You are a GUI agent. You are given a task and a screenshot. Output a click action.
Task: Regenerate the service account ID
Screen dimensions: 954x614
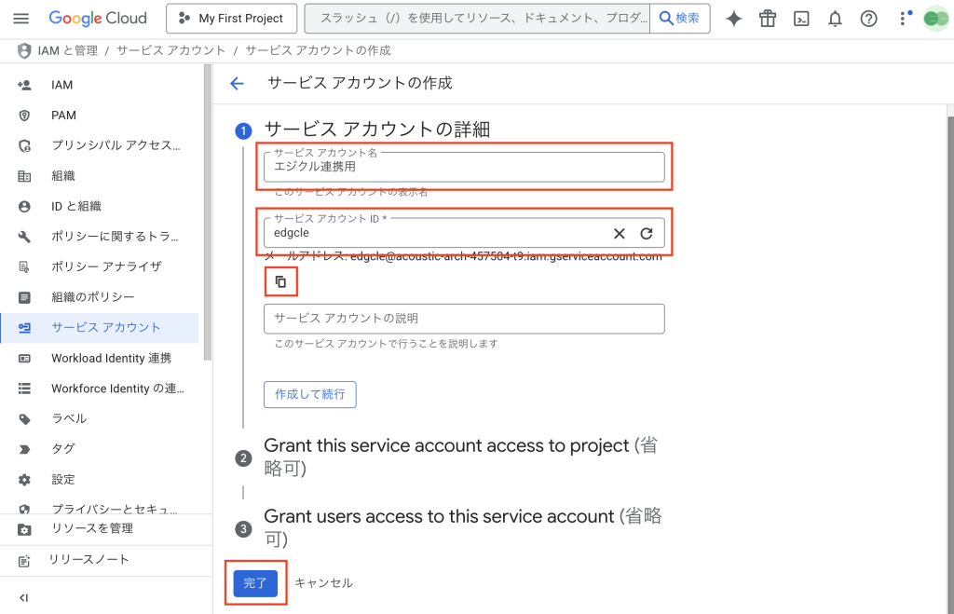[x=646, y=233]
